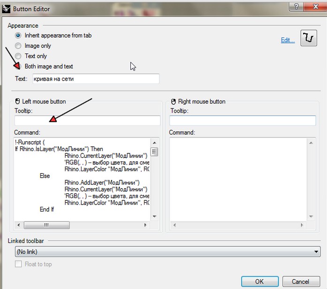The width and height of the screenshot is (327, 289).
Task: Open the Edit... link for button image
Action: pos(288,40)
